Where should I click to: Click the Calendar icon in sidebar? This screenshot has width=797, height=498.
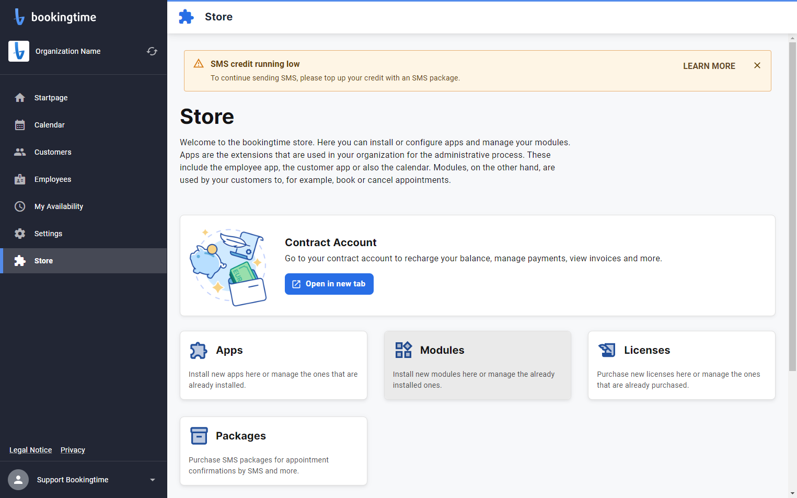click(x=20, y=125)
